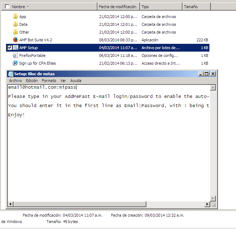Sort files by the Nombre column
The width and height of the screenshot is (236, 229).
click(49, 7)
